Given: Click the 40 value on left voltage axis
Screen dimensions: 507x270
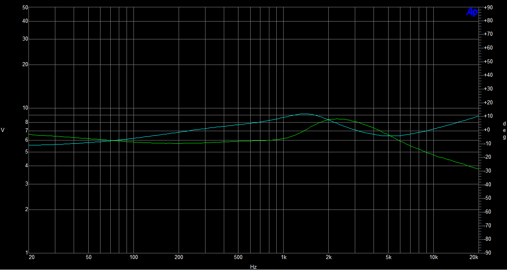Looking at the screenshot, I should pyautogui.click(x=25, y=21).
